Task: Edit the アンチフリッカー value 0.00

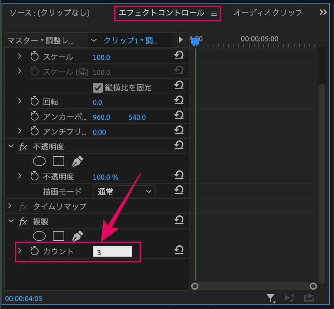Action: click(99, 132)
